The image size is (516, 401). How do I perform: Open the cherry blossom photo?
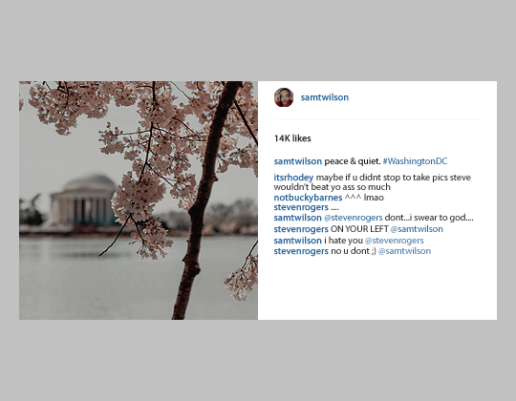click(x=139, y=200)
